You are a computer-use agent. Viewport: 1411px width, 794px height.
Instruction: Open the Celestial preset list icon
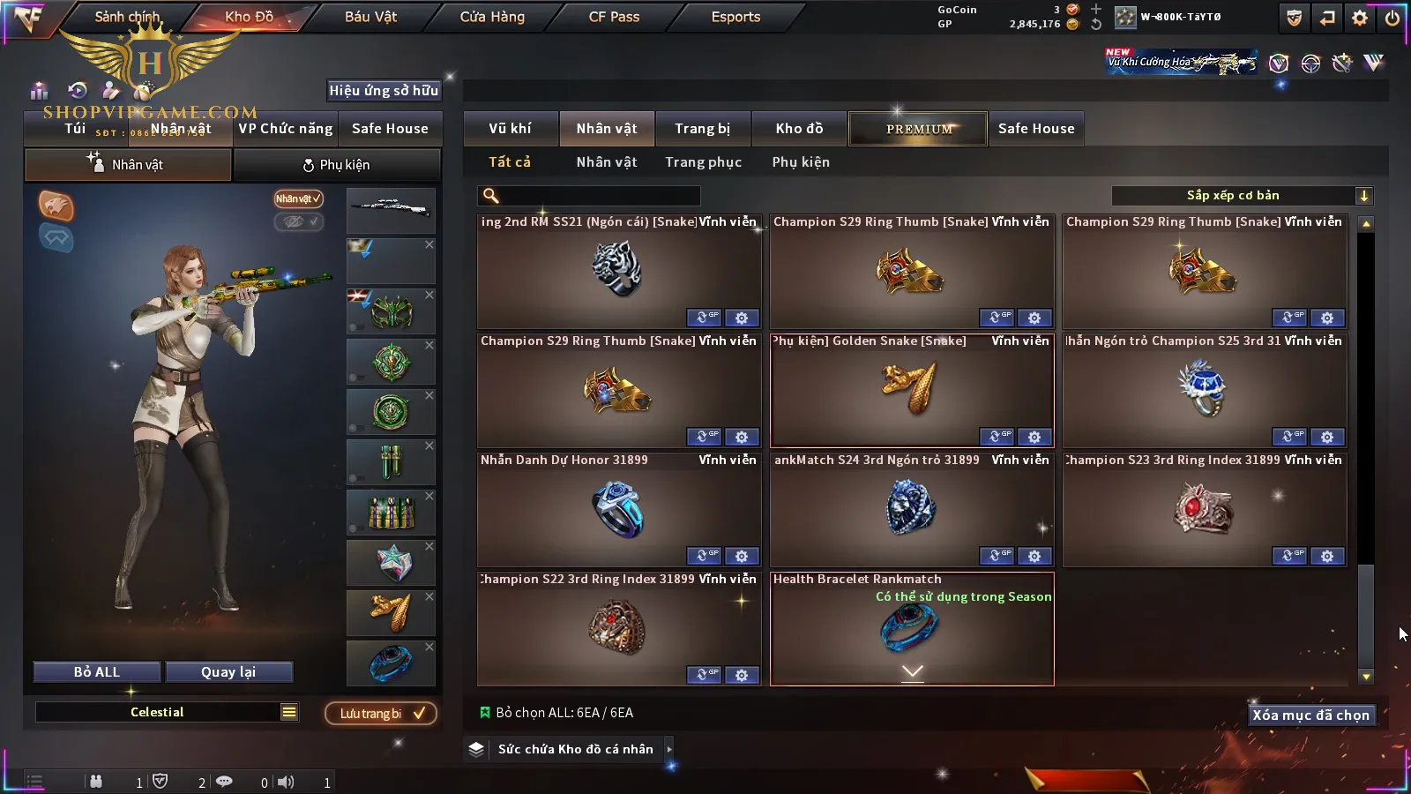click(289, 712)
